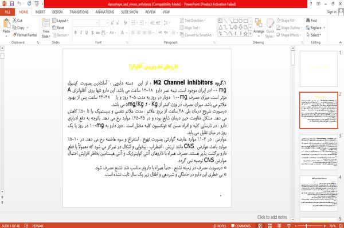Viewport: 344px width, 228px height.
Task: Open PowerPoint Help question mark
Action: pos(311,4)
